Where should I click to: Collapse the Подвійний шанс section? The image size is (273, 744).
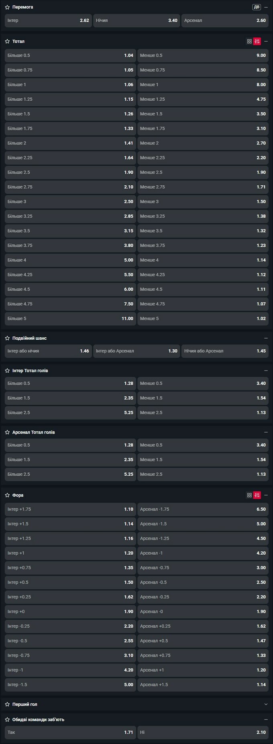(x=266, y=338)
